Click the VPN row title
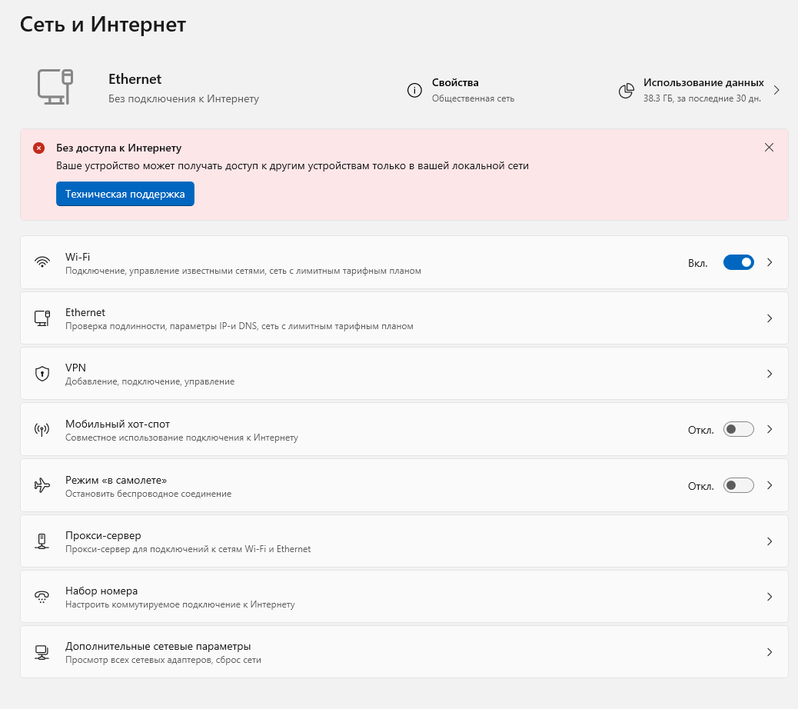The image size is (798, 709). (75, 368)
